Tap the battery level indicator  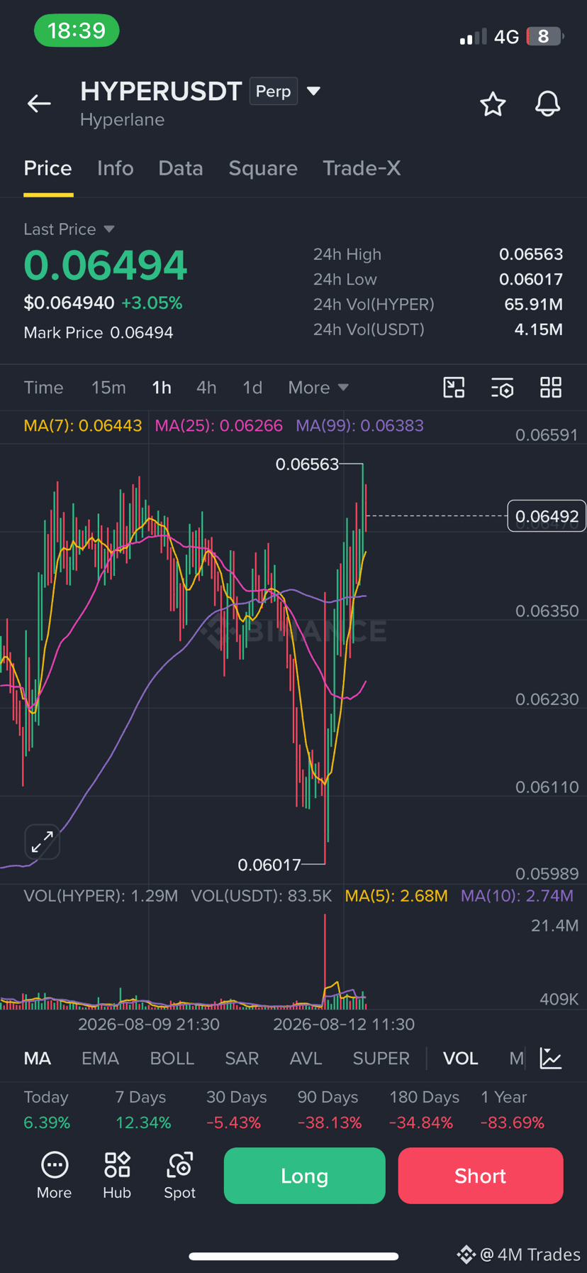(544, 36)
